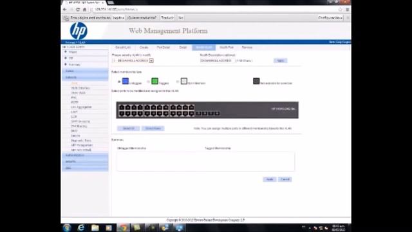The height and width of the screenshot is (232, 412).
Task: Choose the Not A Member radio button
Action: [178, 82]
